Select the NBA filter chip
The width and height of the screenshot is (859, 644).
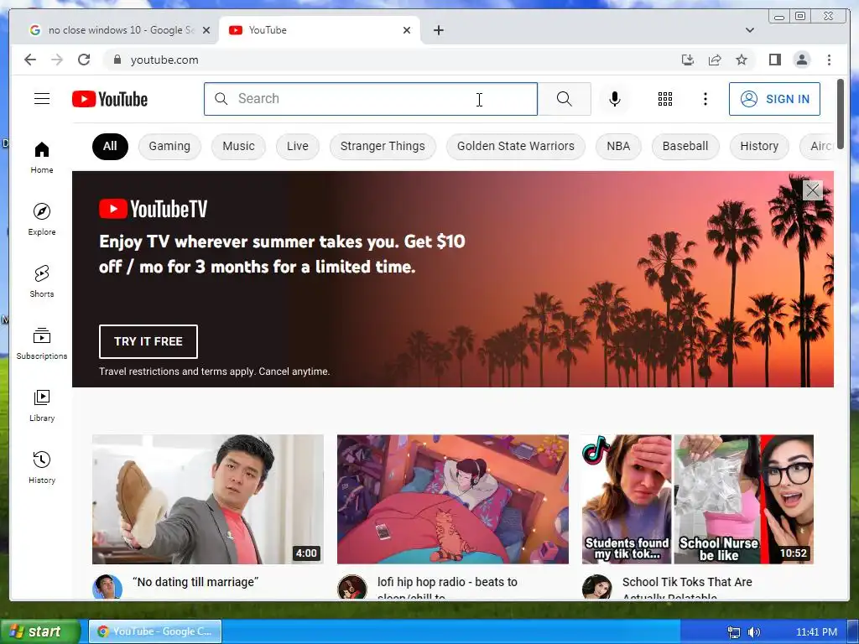[618, 146]
